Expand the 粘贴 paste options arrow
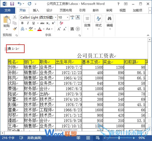The width and height of the screenshot is (152, 141). [7, 29]
